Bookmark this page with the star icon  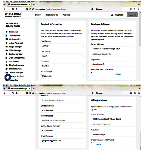pos(92,9)
